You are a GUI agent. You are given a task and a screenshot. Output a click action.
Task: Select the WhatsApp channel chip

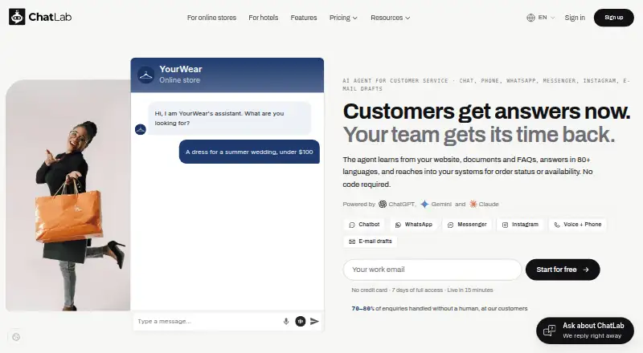(413, 225)
